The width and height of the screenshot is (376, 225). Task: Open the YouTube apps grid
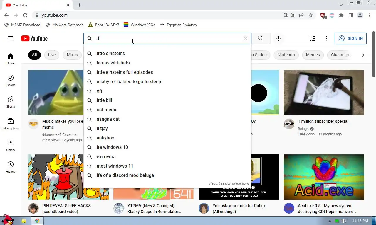pyautogui.click(x=312, y=38)
